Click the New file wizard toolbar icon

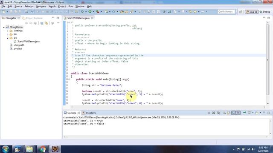coord(3,11)
